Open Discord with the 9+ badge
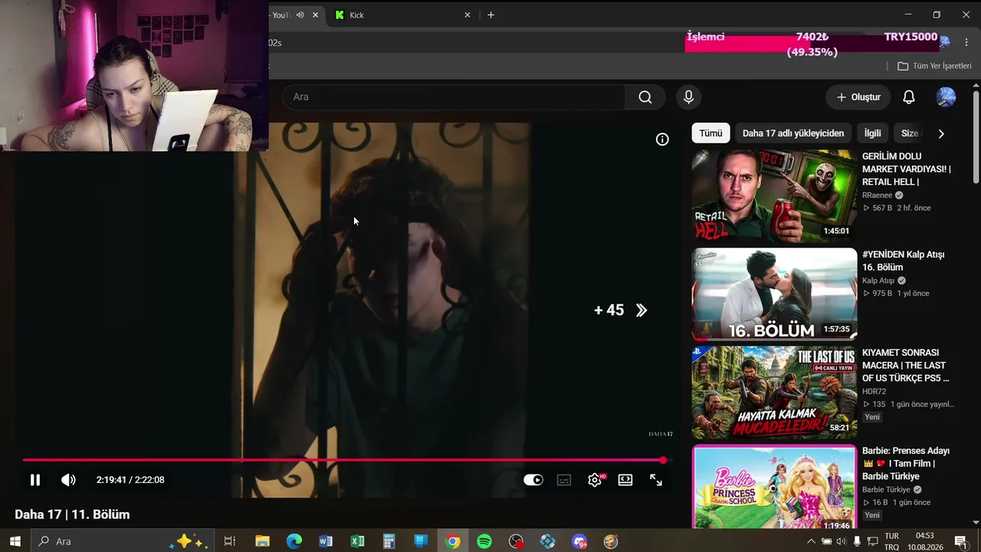The image size is (981, 552). point(579,541)
